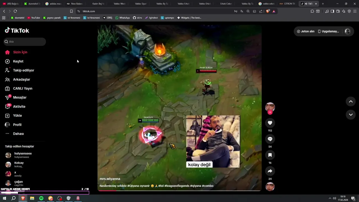This screenshot has width=359, height=202.
Task: Click the Uygulamay... get app button
Action: (x=328, y=31)
